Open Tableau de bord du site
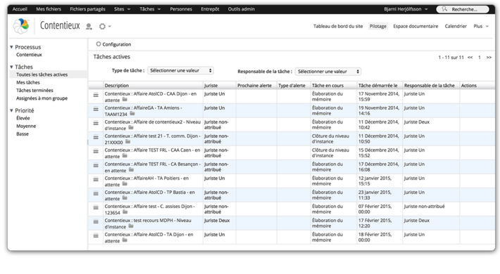500x274 pixels. click(x=338, y=26)
